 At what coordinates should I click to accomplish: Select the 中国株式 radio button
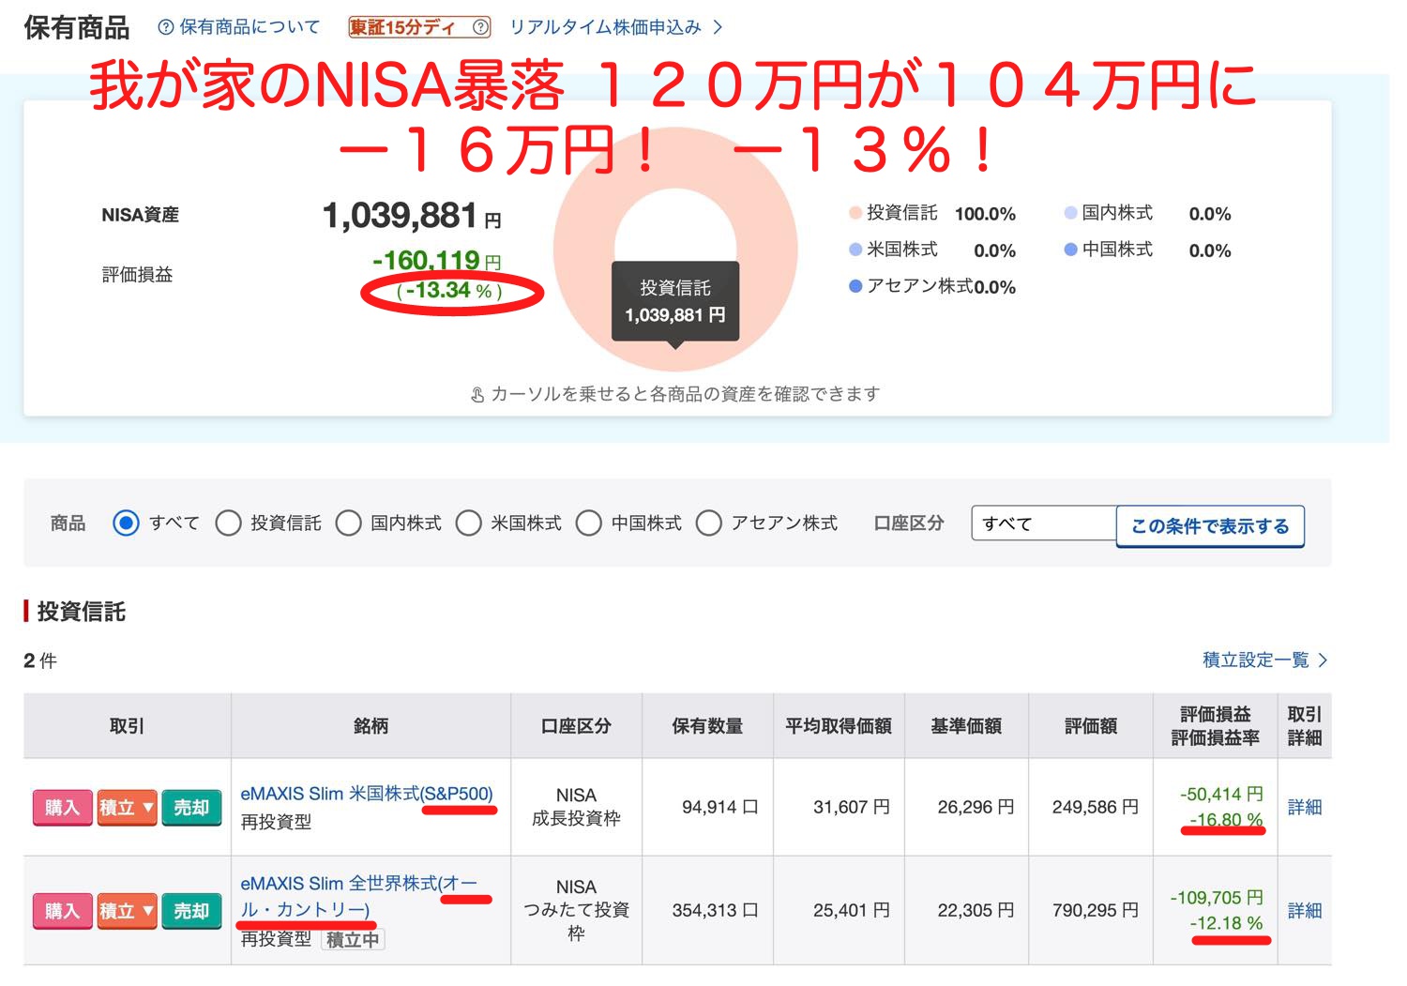[588, 523]
